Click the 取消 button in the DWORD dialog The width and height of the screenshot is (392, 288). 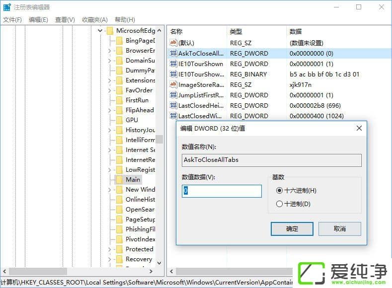click(339, 229)
